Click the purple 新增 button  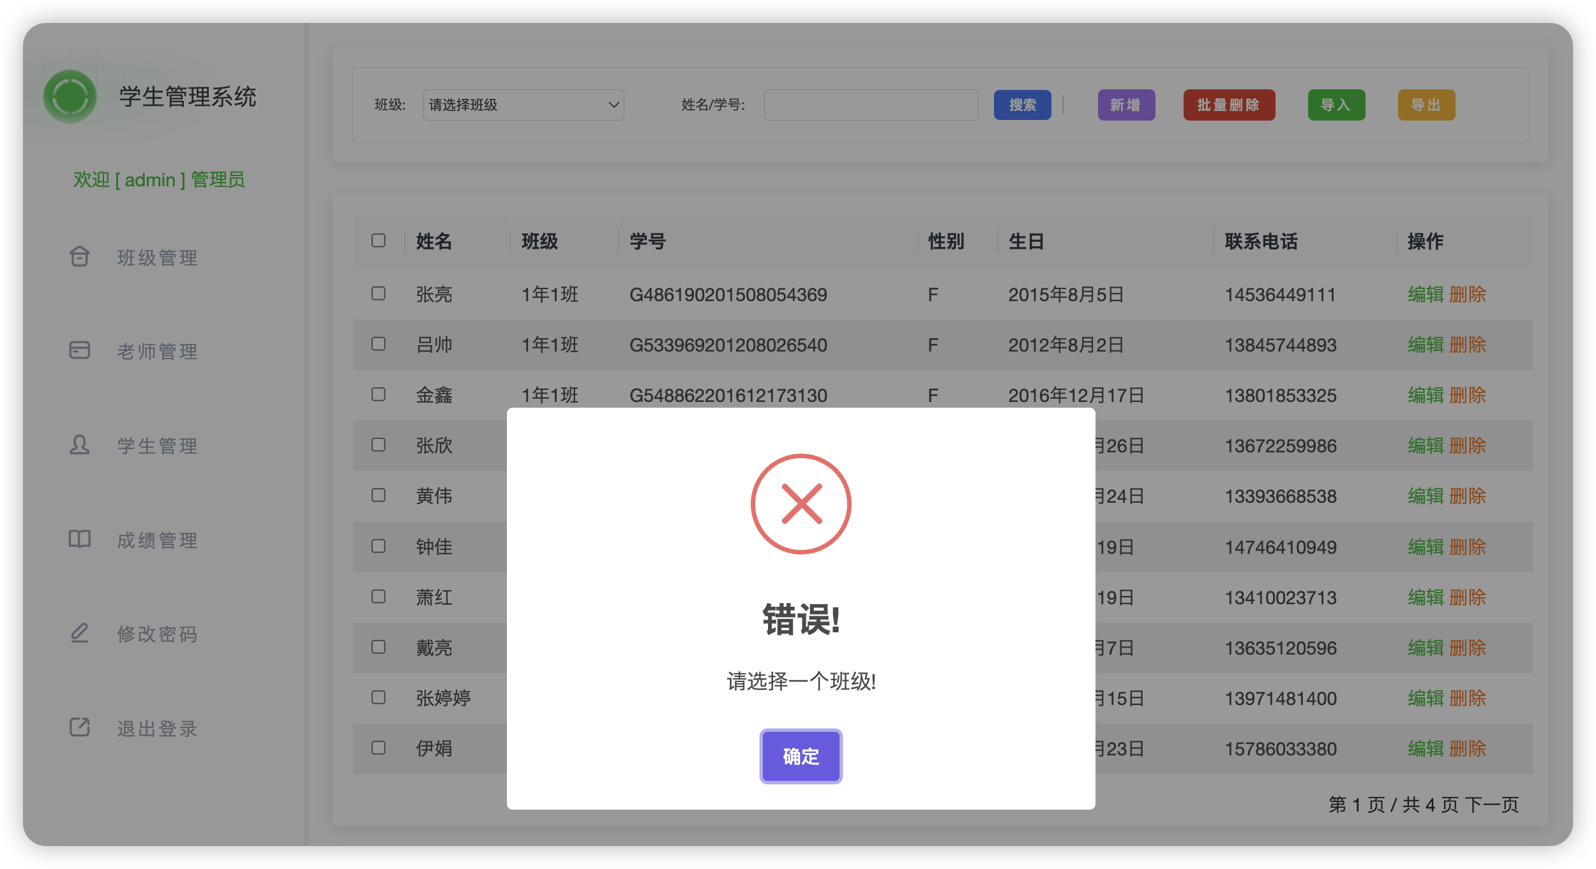click(1126, 105)
